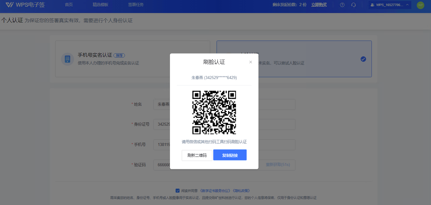Click the 刷脸认证 dialog title
This screenshot has height=205, width=431.
click(214, 62)
